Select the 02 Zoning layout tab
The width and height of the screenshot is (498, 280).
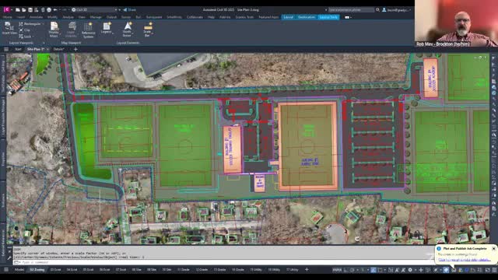(37, 270)
